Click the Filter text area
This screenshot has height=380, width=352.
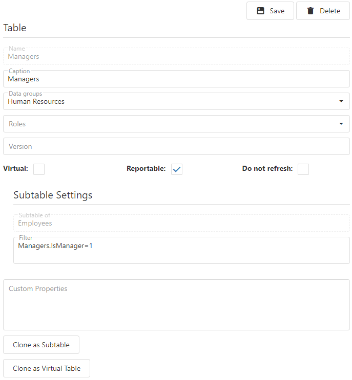181,250
